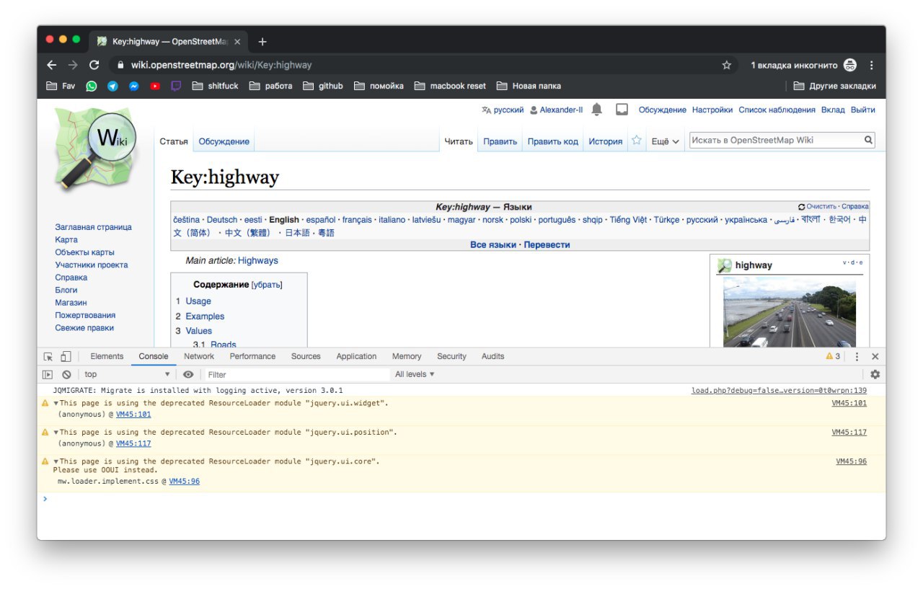Switch to the Network DevTools tab
Viewport: 923px width, 589px height.
pyautogui.click(x=199, y=356)
